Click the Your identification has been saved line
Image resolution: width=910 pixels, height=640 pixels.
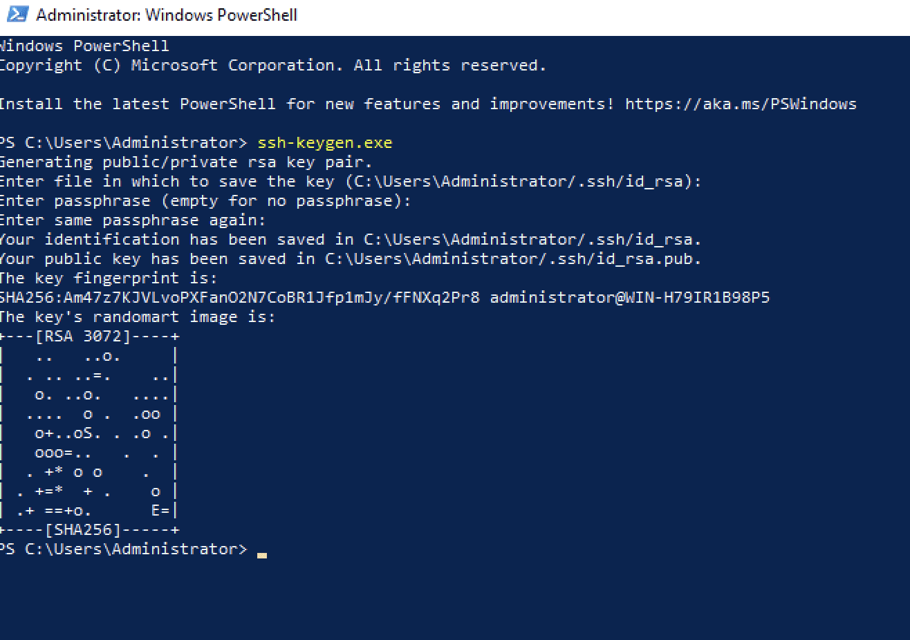coord(351,240)
